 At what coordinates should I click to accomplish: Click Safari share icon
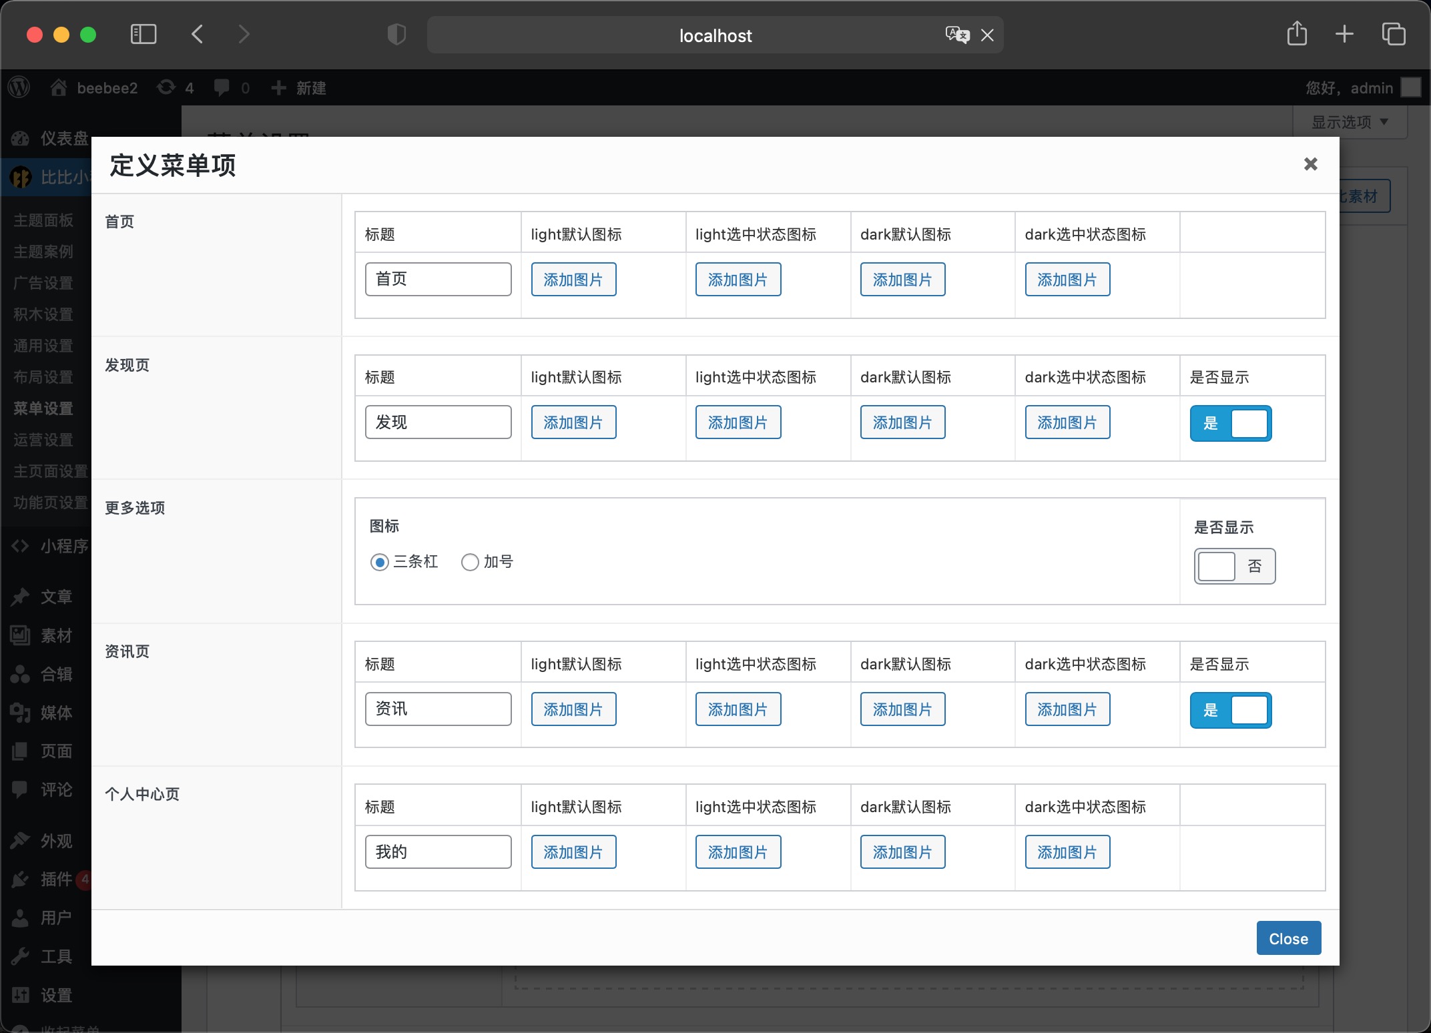point(1297,33)
